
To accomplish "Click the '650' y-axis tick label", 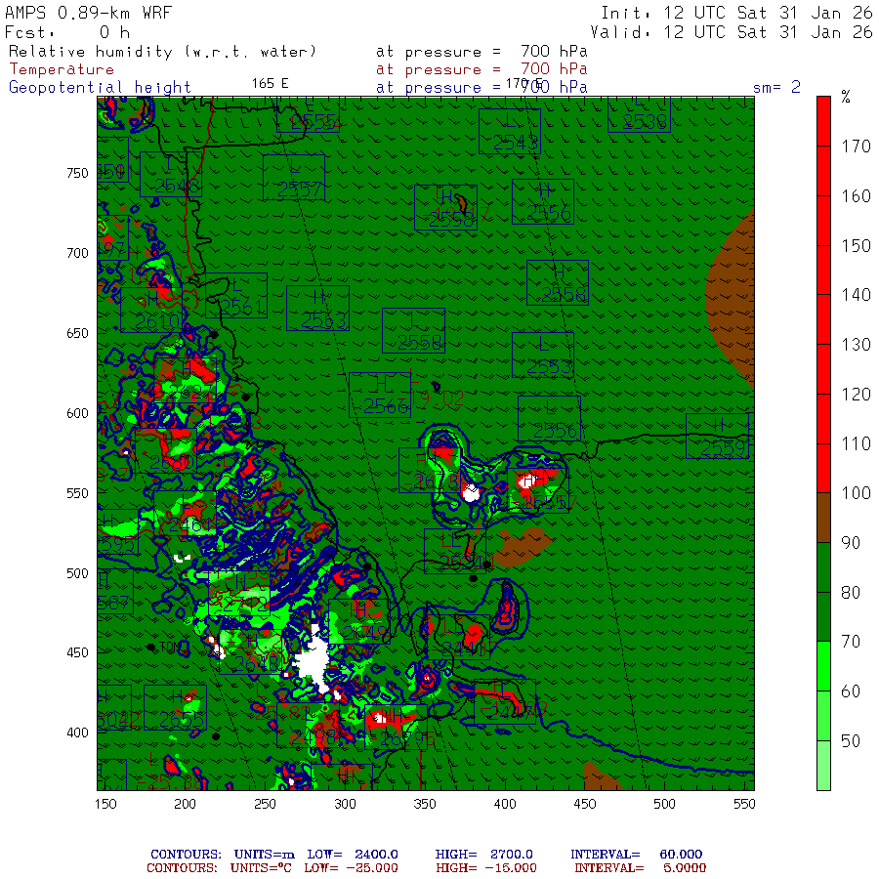I will coord(77,334).
